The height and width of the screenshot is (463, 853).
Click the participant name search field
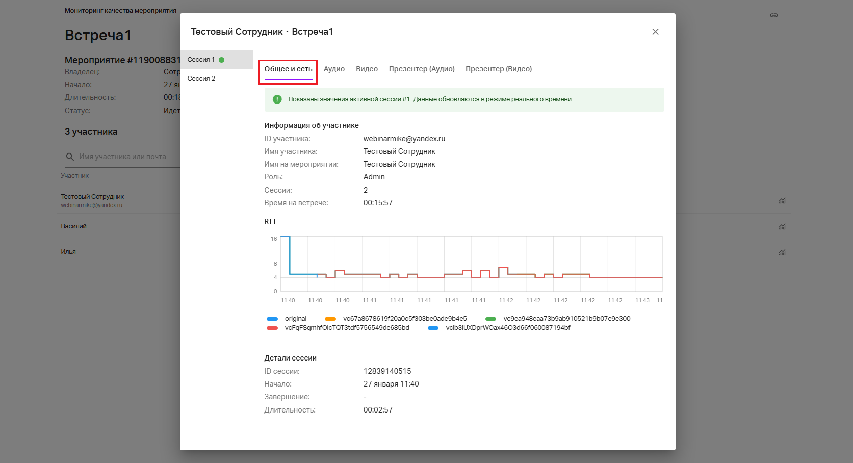[x=125, y=157]
